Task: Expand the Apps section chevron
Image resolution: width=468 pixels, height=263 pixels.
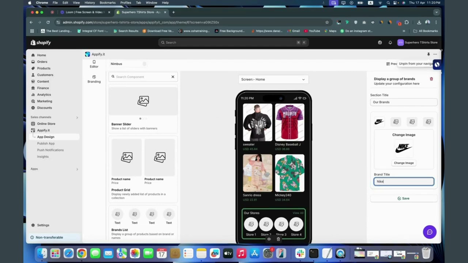Action: coord(77,169)
